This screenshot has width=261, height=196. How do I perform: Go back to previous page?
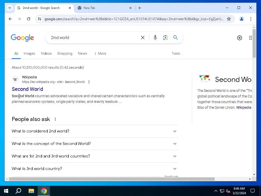tap(10, 19)
